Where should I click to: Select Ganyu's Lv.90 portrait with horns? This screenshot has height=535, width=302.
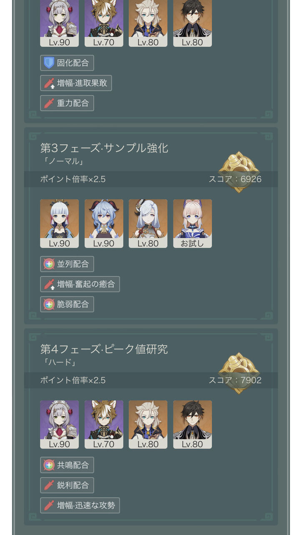pos(104,224)
